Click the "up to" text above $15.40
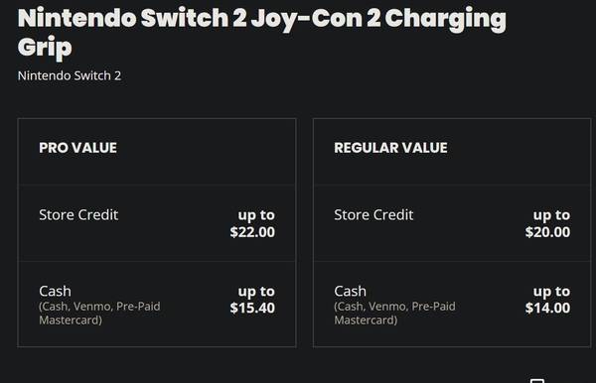The height and width of the screenshot is (383, 596). [x=256, y=291]
